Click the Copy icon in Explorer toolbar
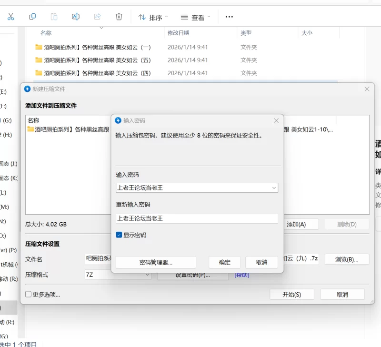 [x=32, y=17]
